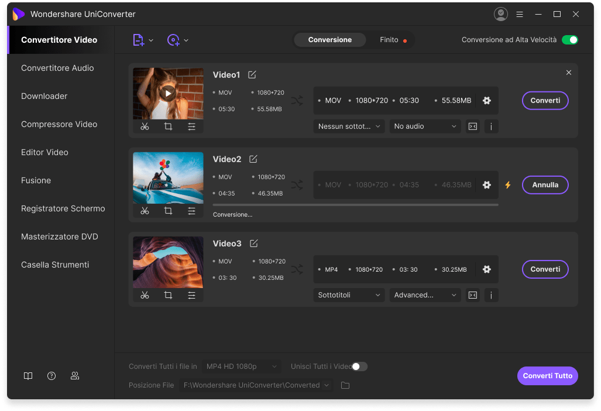Rename Video2 with the edit icon

click(x=253, y=159)
